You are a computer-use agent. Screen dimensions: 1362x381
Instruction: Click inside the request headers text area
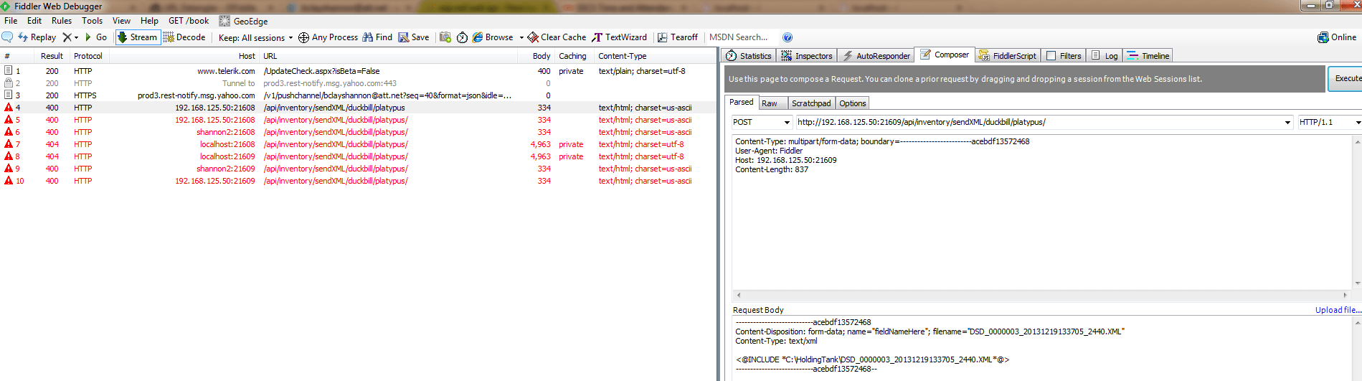(x=1042, y=212)
